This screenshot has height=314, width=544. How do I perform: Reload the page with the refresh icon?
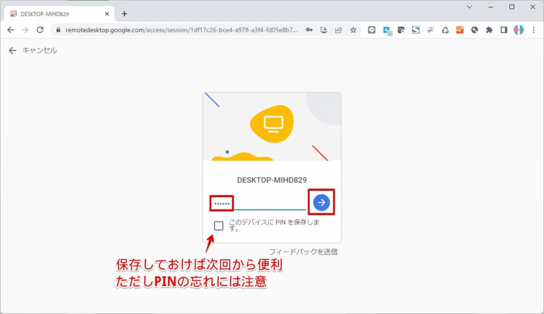click(40, 30)
